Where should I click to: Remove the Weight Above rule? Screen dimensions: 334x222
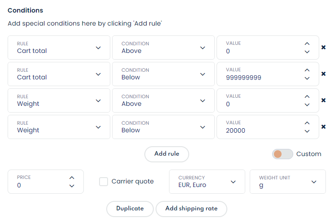click(323, 100)
